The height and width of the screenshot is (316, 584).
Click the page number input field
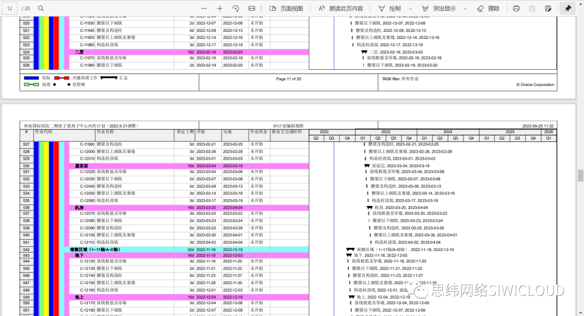[10, 8]
